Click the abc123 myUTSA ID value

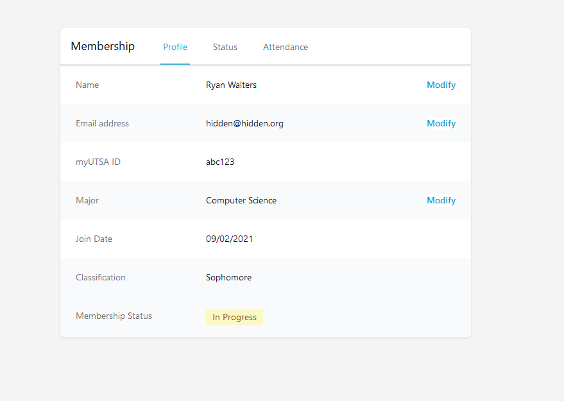(x=220, y=162)
